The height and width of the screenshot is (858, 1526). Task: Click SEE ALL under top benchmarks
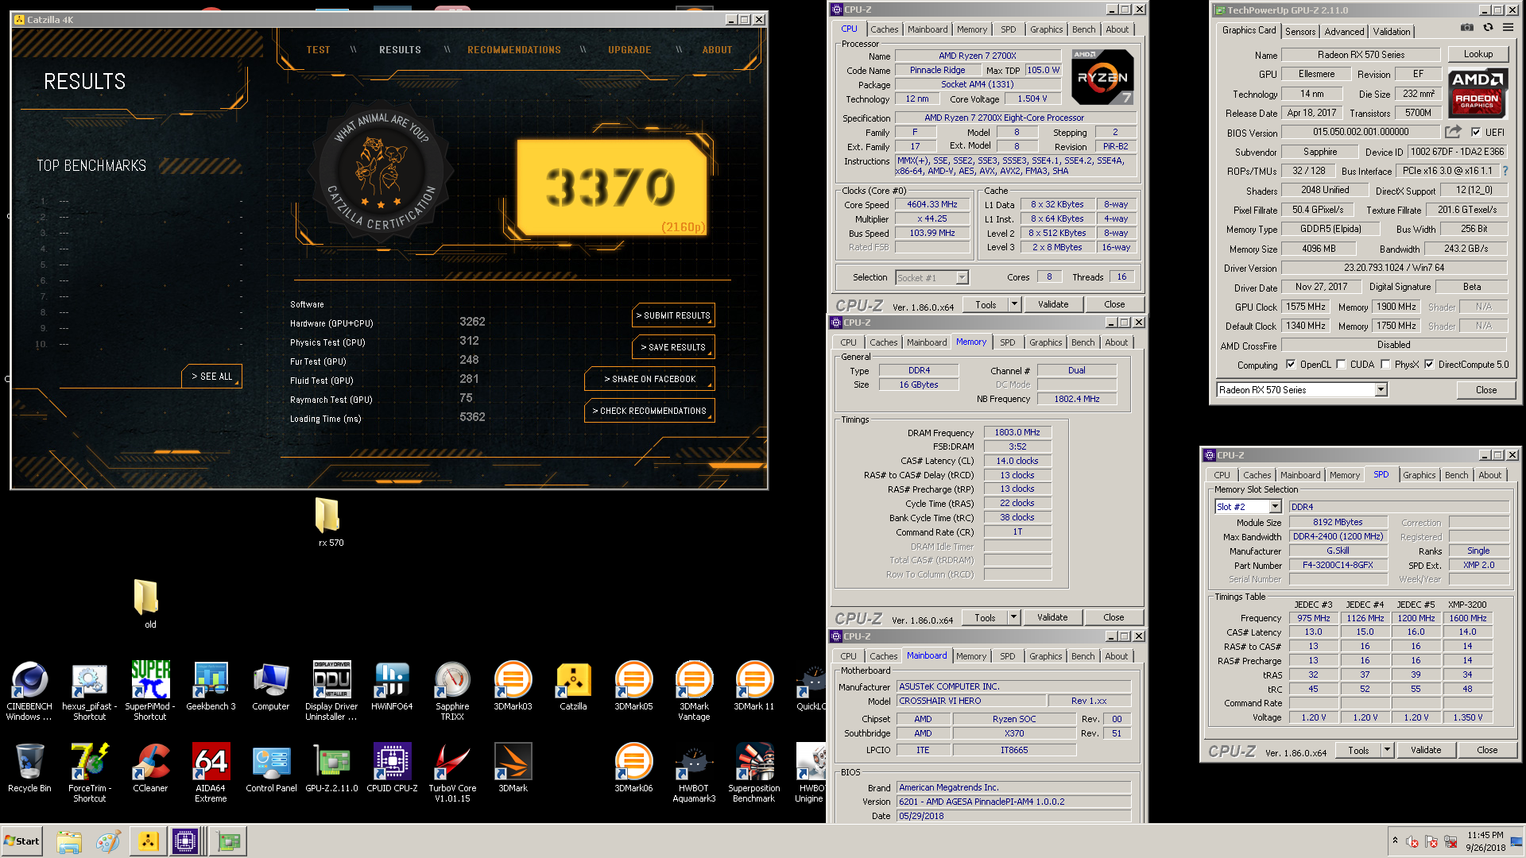tap(211, 377)
